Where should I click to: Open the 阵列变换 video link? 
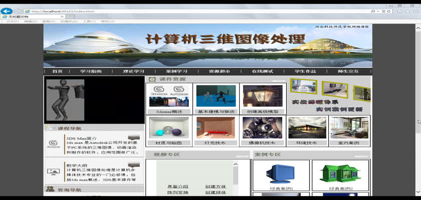click(x=178, y=192)
